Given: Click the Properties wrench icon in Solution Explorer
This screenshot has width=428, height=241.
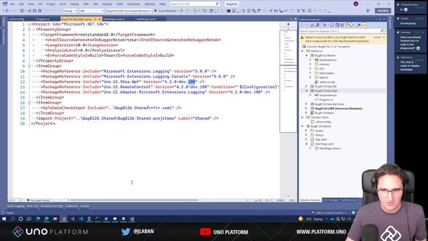Looking at the screenshot, I should pyautogui.click(x=358, y=25).
